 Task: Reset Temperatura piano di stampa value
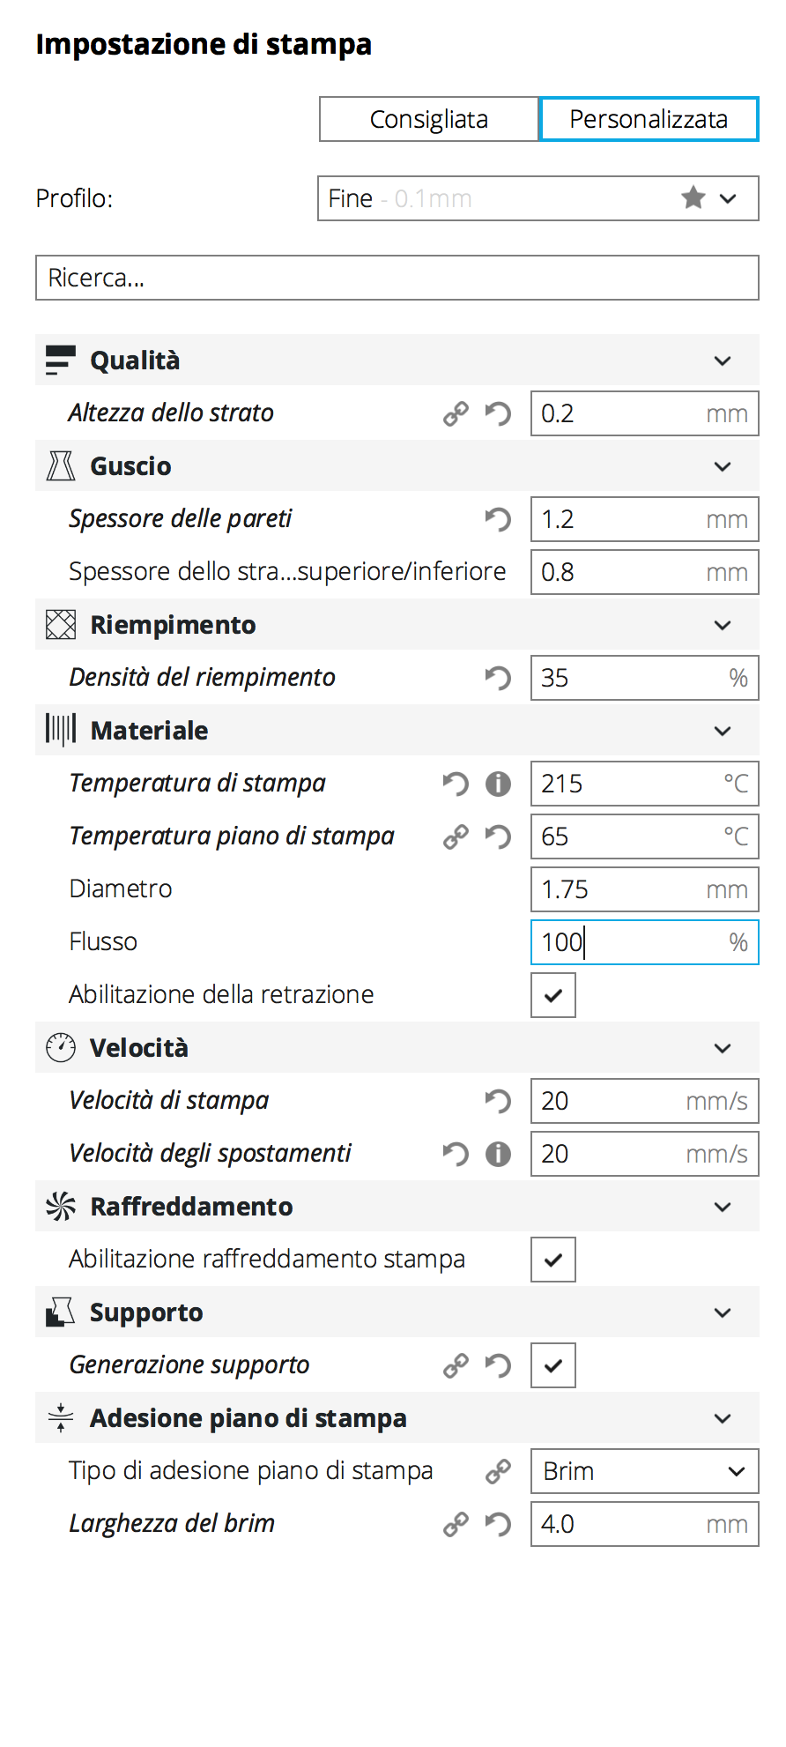(498, 836)
